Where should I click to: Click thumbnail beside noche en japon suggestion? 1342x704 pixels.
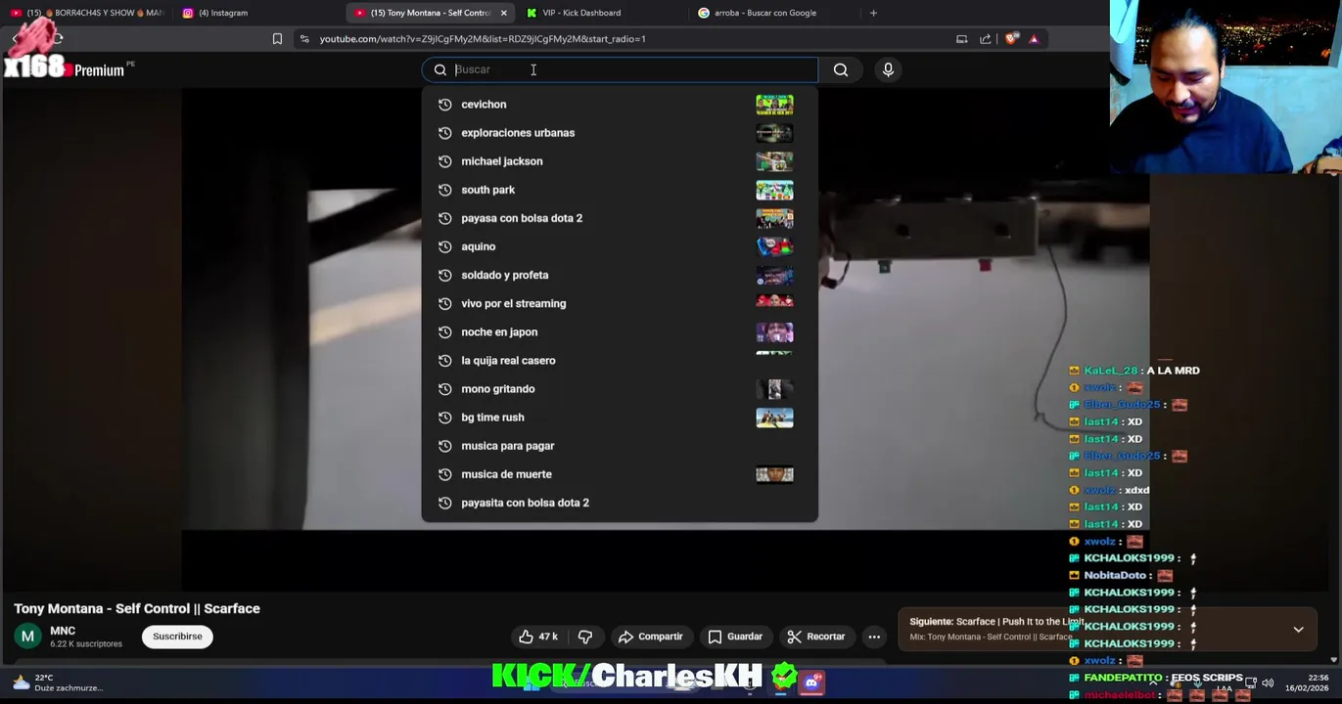click(774, 332)
